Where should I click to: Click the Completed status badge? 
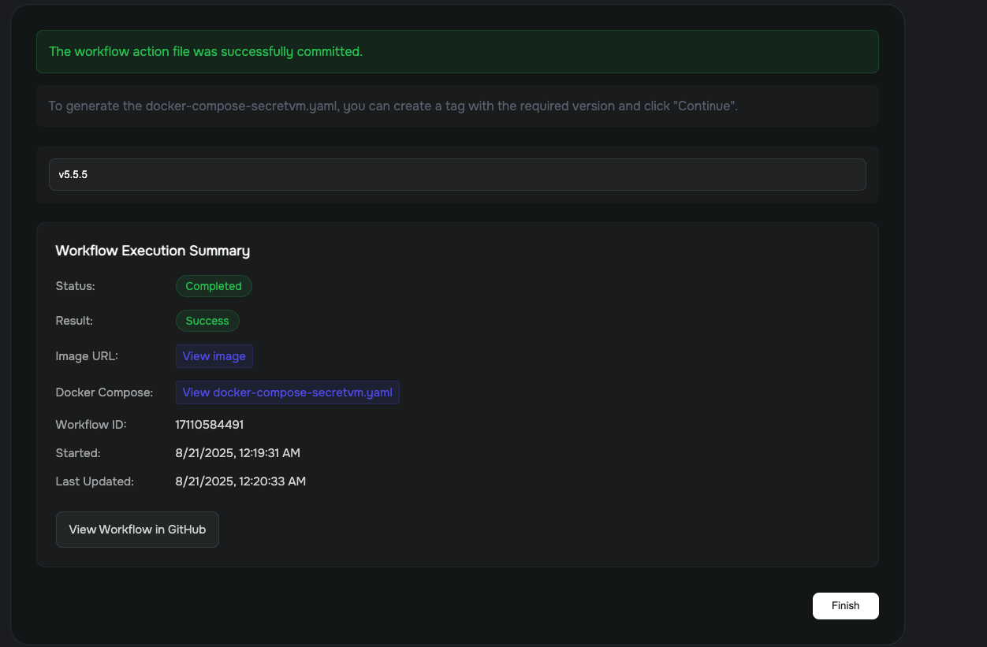click(214, 286)
